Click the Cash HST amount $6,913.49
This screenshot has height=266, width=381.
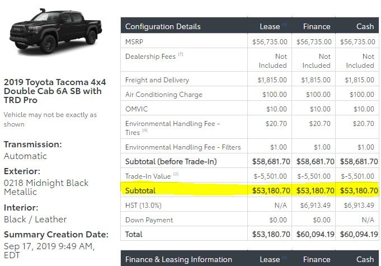pyautogui.click(x=359, y=206)
